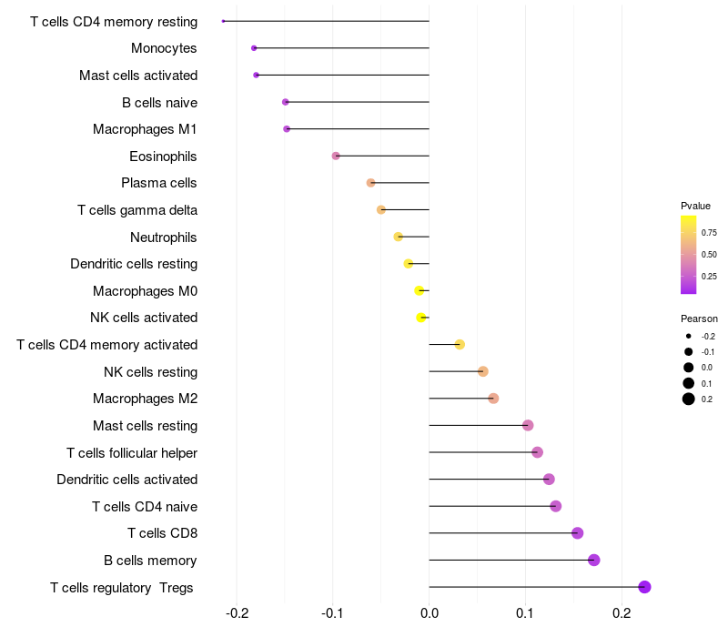
Task: Click the Pvalue legend title
Action: [695, 206]
